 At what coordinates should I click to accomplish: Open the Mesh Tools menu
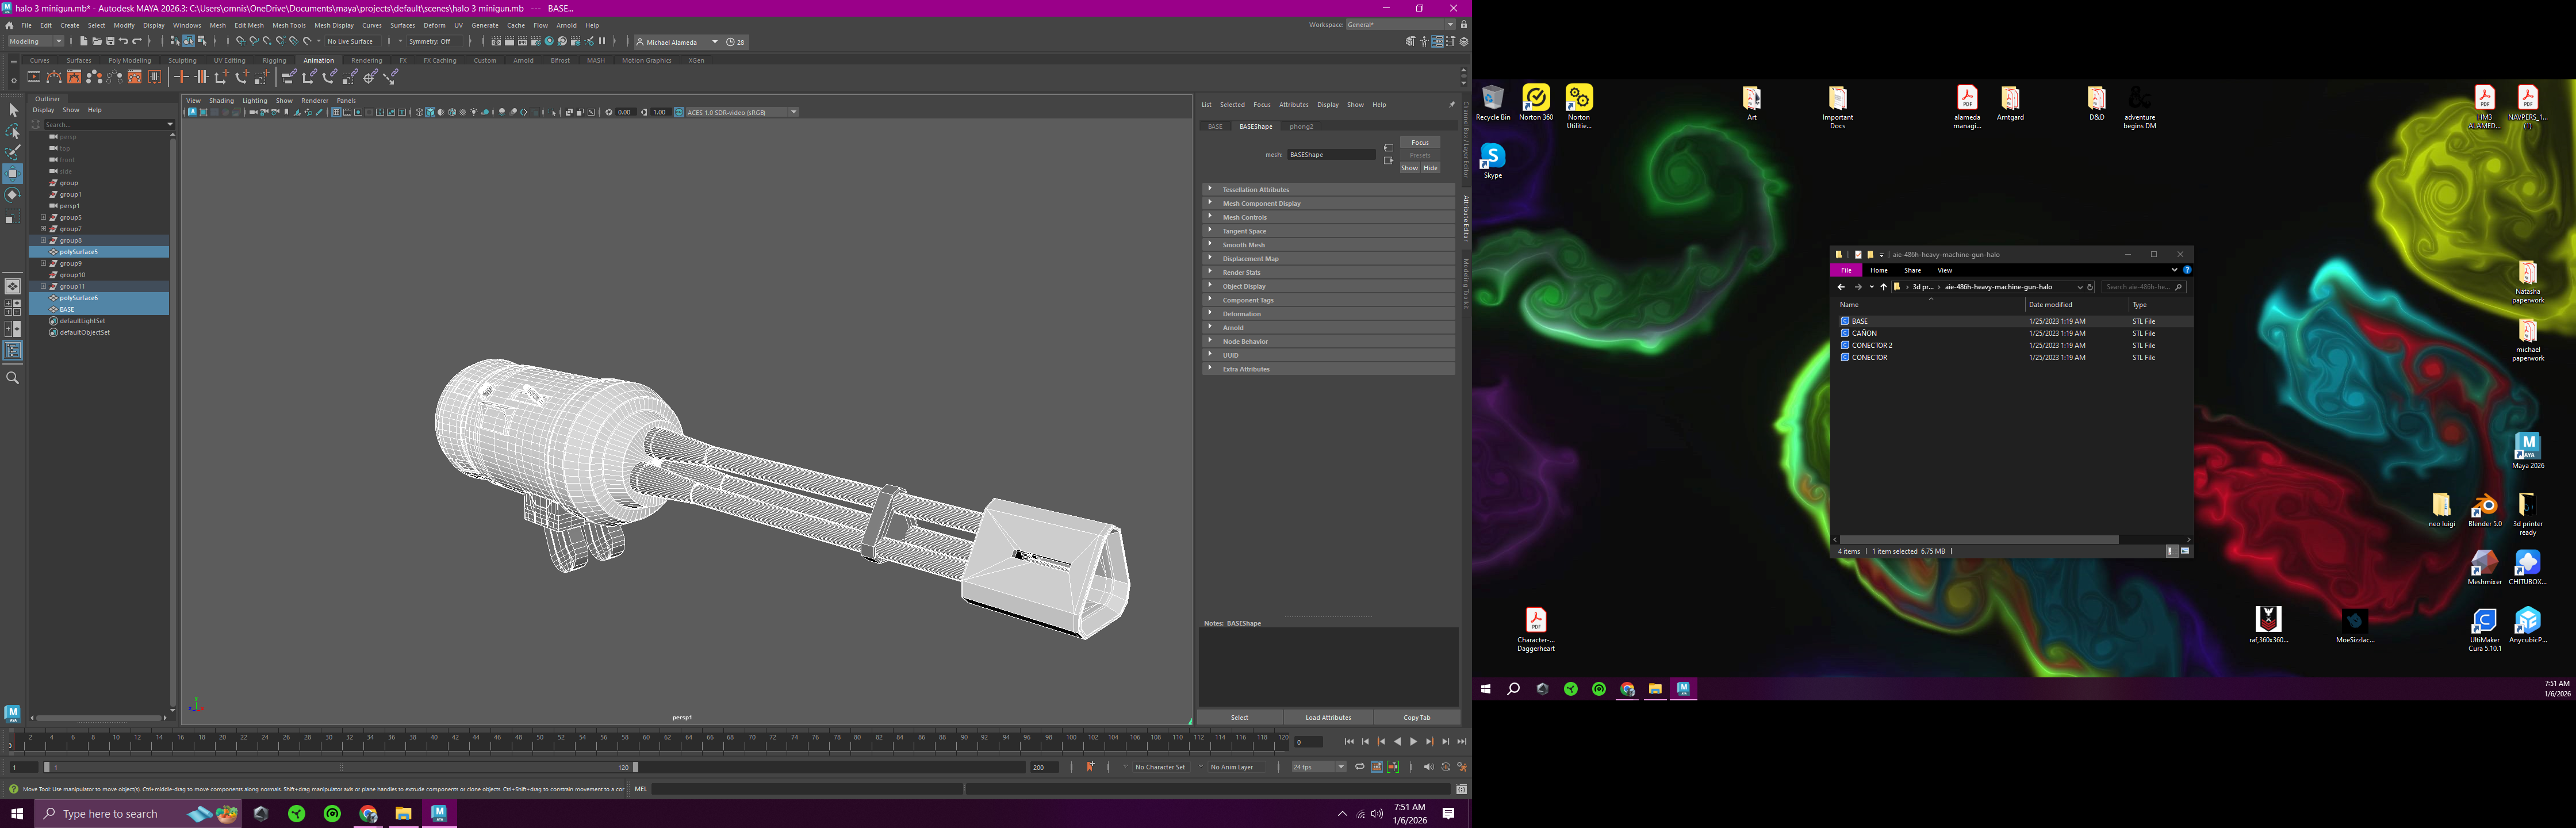point(289,25)
